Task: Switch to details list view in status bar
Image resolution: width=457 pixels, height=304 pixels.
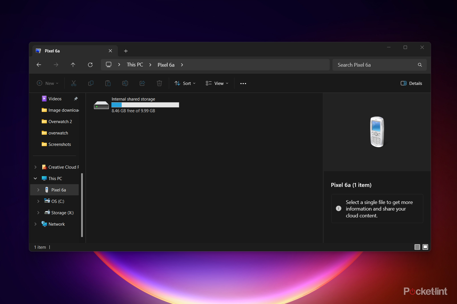Action: [417, 247]
